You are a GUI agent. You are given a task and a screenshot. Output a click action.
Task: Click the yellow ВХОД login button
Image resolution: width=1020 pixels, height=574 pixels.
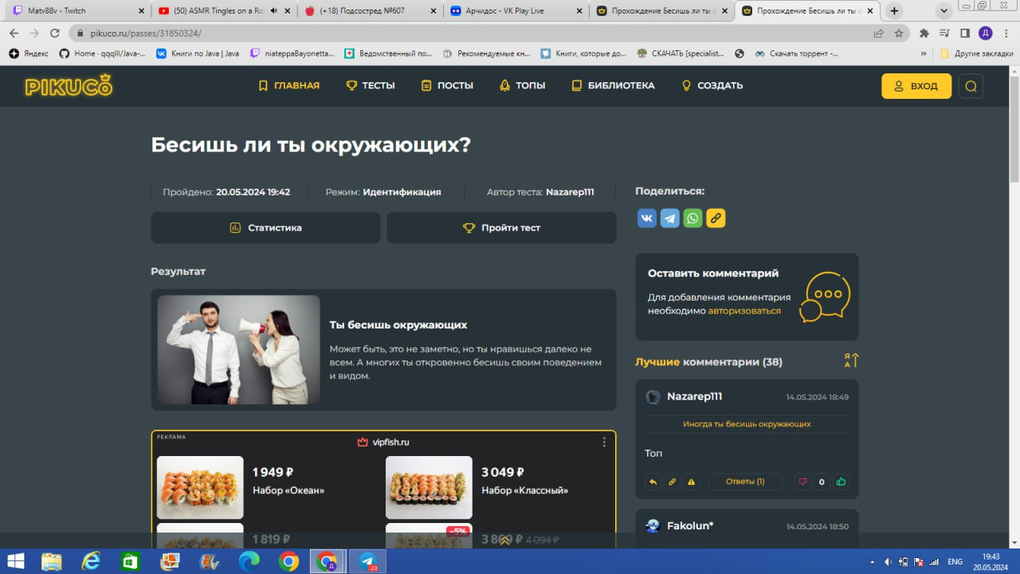(916, 86)
